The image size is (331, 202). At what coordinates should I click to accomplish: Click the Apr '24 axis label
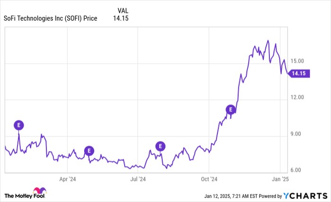[x=68, y=179]
